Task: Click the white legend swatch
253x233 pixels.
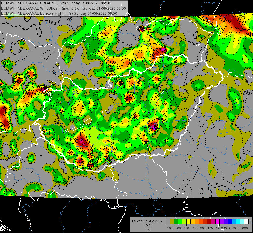Action: point(246,222)
